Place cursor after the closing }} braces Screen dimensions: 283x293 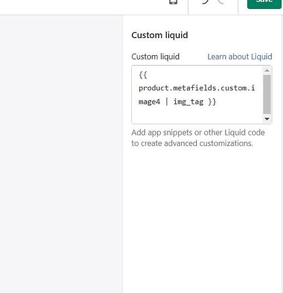point(216,102)
